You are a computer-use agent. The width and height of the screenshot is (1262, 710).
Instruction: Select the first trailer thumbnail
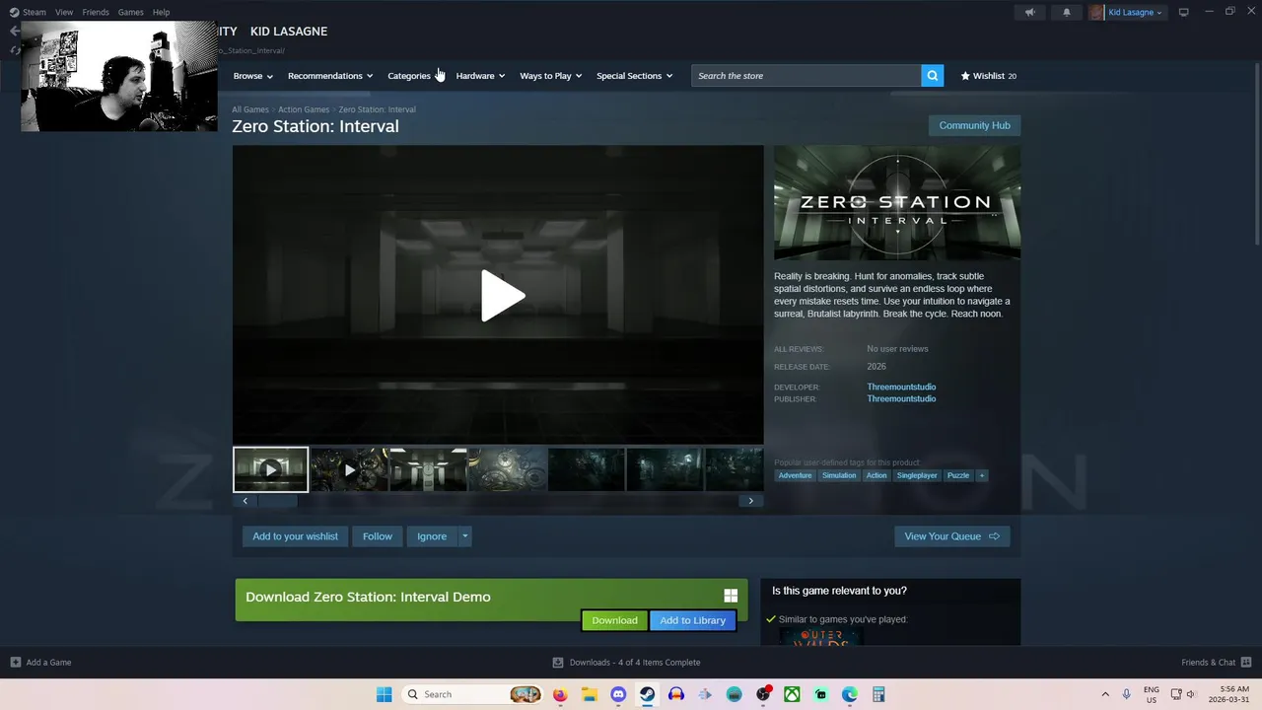tap(270, 469)
